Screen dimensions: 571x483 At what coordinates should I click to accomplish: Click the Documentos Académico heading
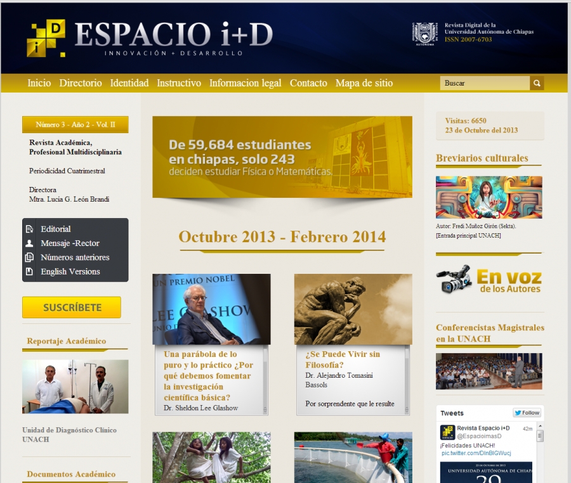click(x=71, y=474)
